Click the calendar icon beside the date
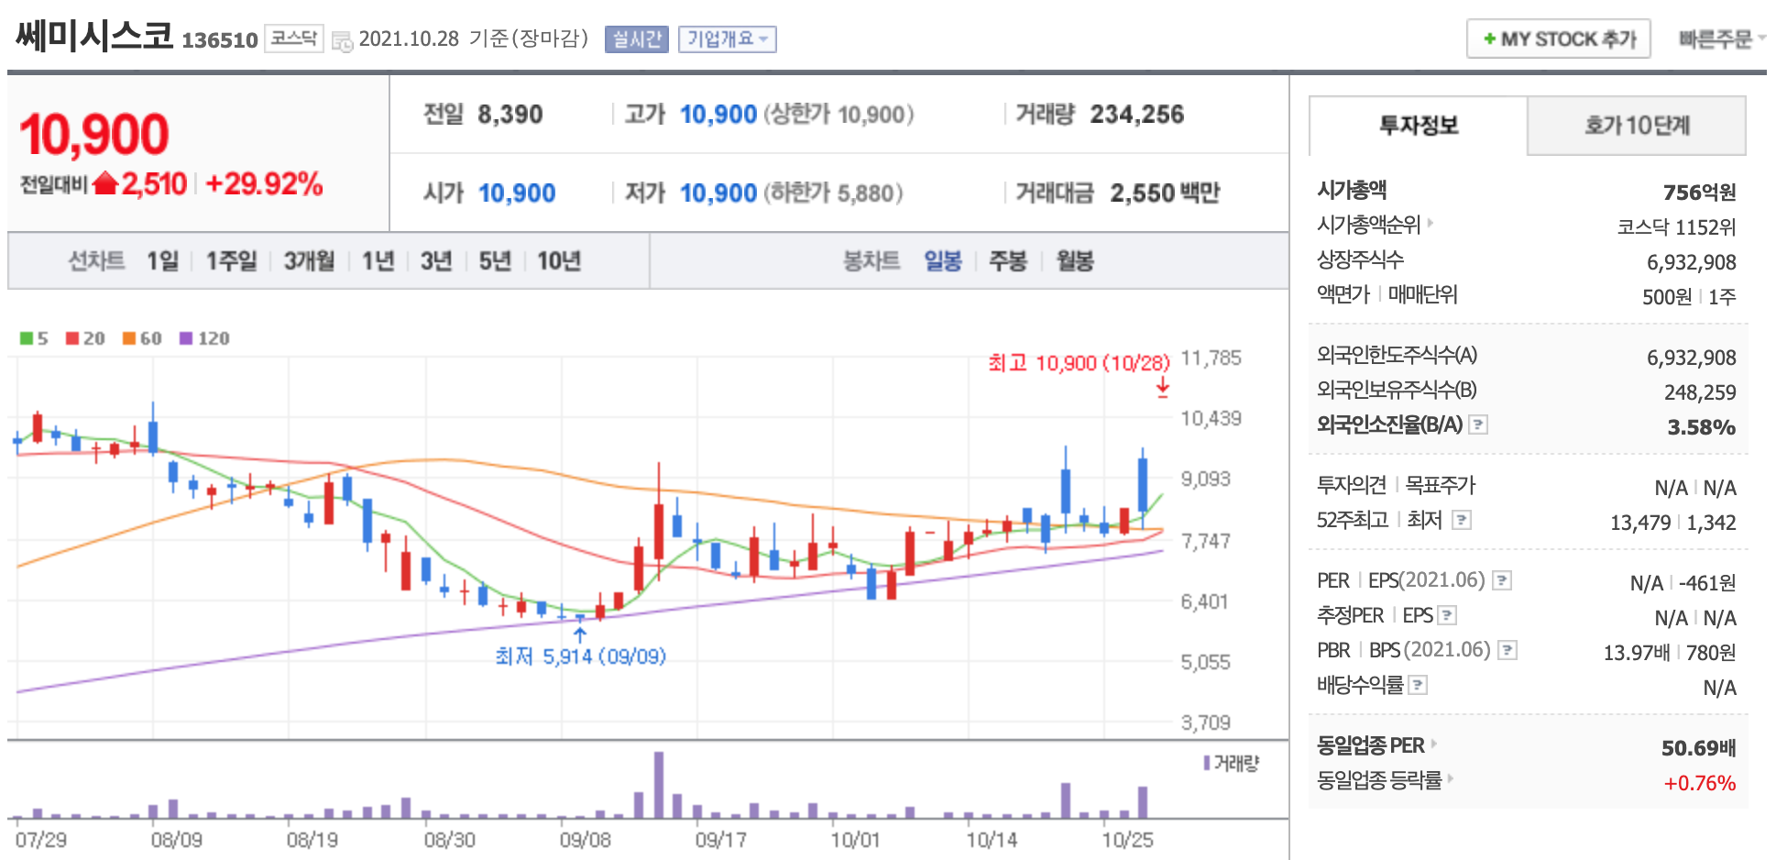The height and width of the screenshot is (860, 1776). click(342, 41)
